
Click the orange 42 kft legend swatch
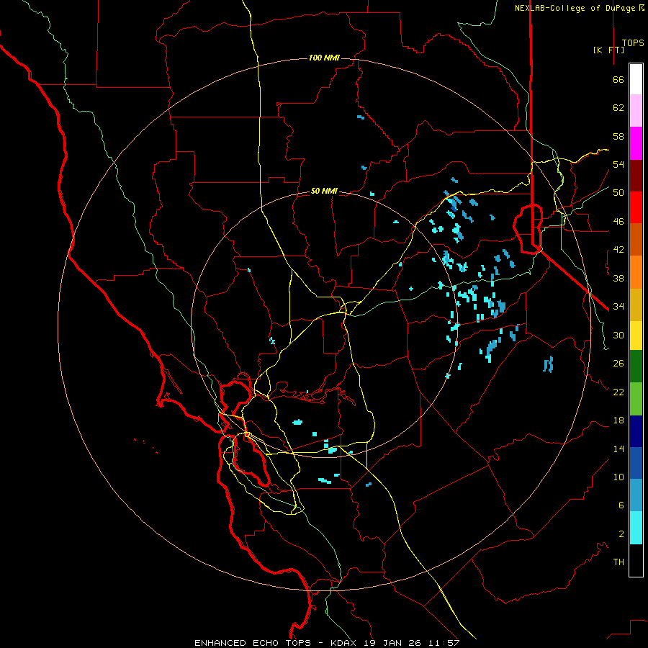pos(636,271)
